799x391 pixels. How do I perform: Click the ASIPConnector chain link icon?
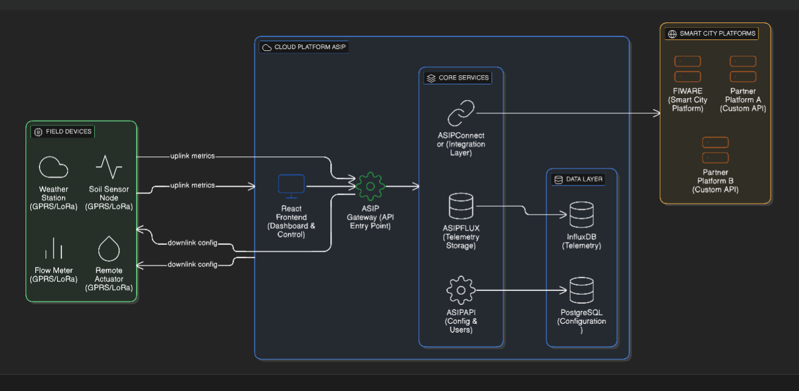[x=461, y=113]
